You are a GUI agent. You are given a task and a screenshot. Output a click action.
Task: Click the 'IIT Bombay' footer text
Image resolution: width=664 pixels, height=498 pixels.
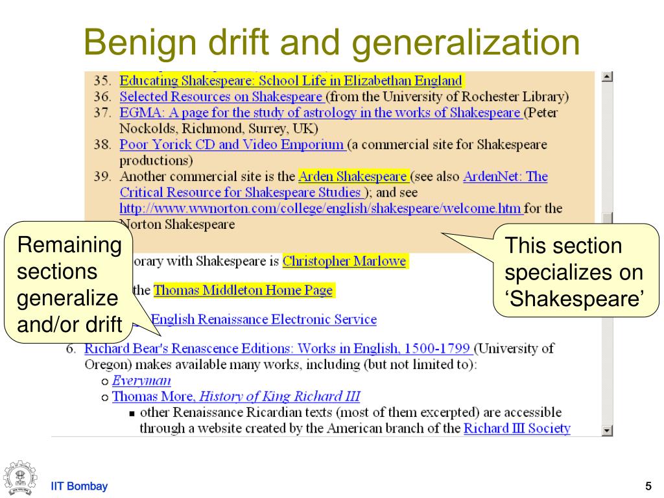coord(79,486)
